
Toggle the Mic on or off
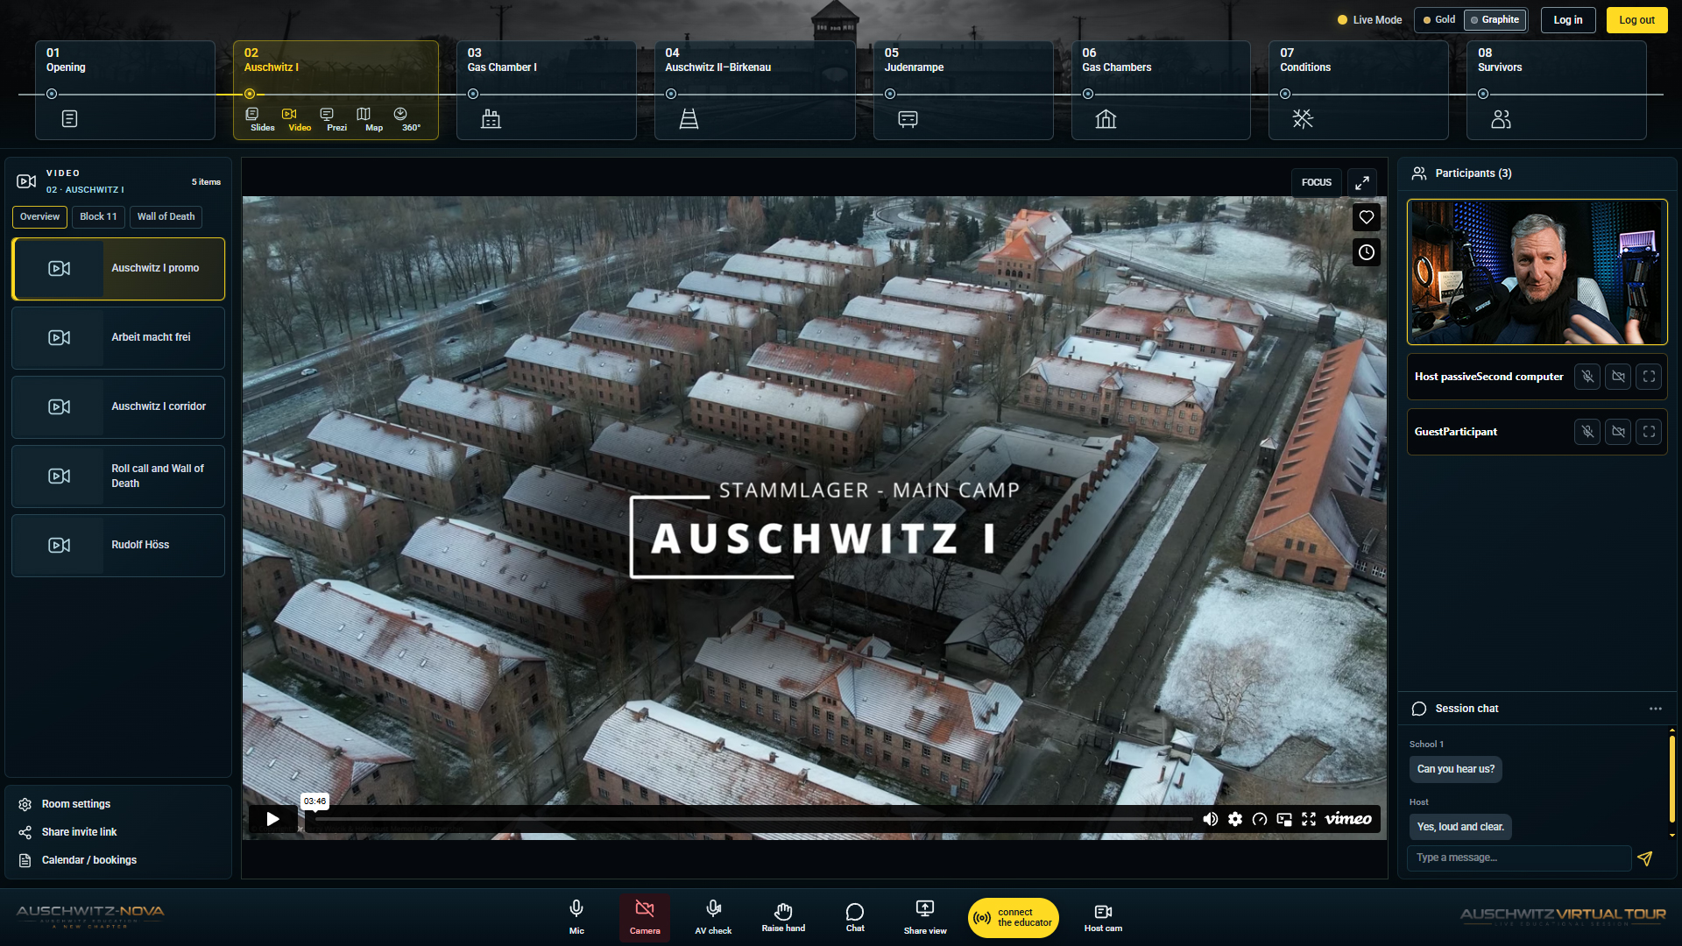point(576,917)
